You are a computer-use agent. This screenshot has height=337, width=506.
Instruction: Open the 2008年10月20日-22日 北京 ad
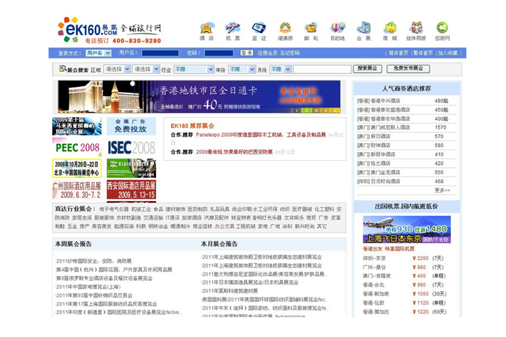click(77, 168)
